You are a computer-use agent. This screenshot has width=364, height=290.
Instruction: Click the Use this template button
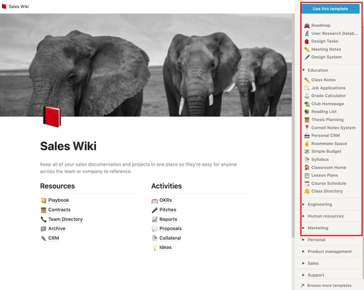(x=331, y=9)
